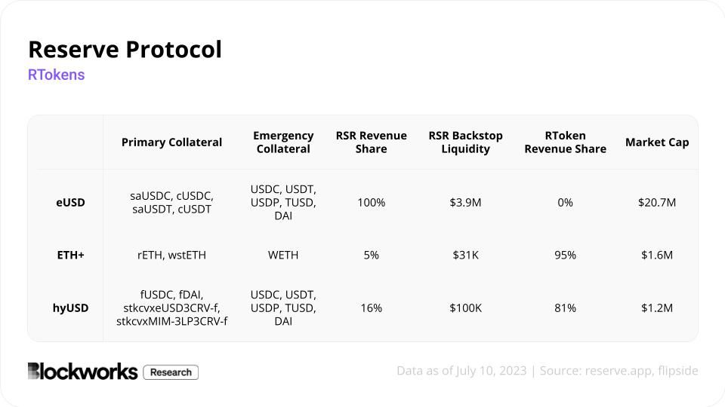Viewport: 725px width, 407px height.
Task: Click the 81% RToken revenue share cell
Action: [565, 308]
